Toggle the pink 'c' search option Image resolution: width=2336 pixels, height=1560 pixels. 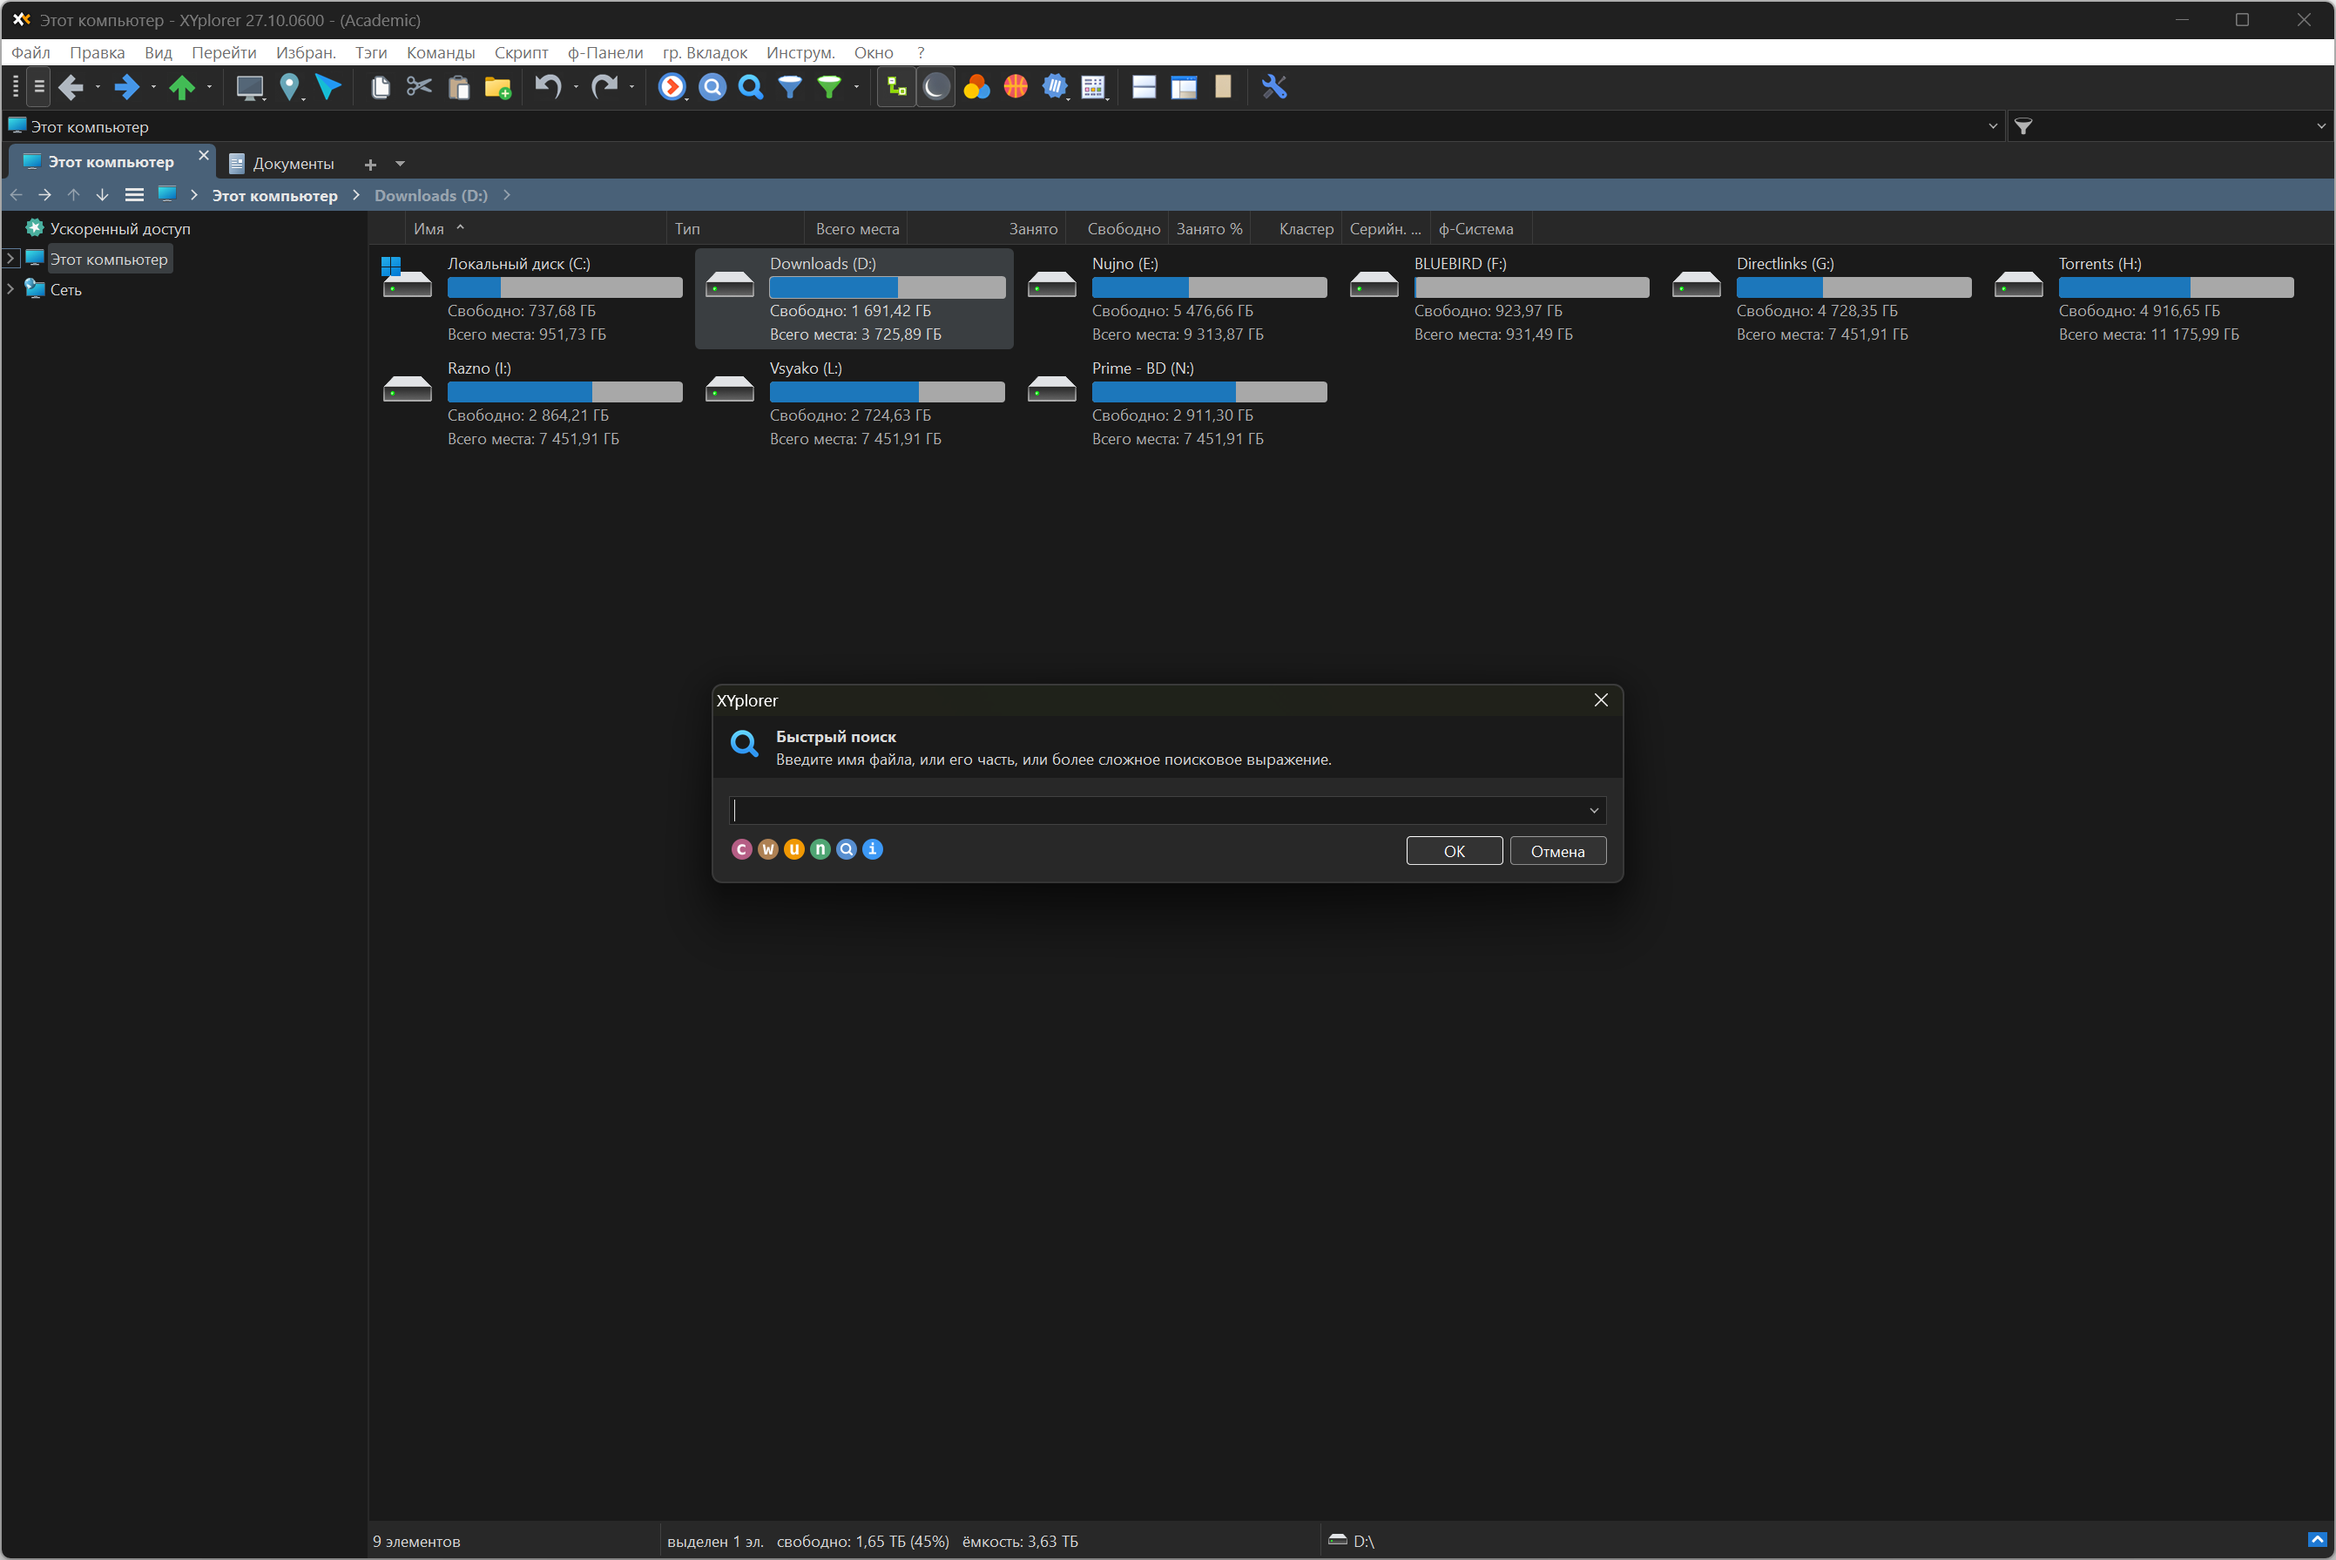(741, 848)
